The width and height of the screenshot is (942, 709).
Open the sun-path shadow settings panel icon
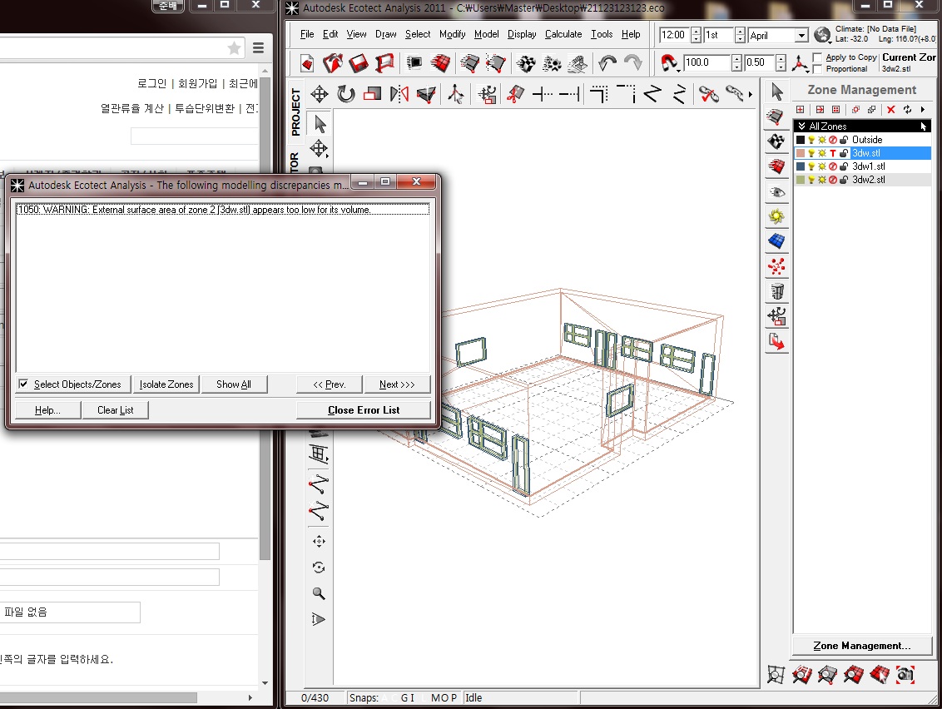[777, 216]
